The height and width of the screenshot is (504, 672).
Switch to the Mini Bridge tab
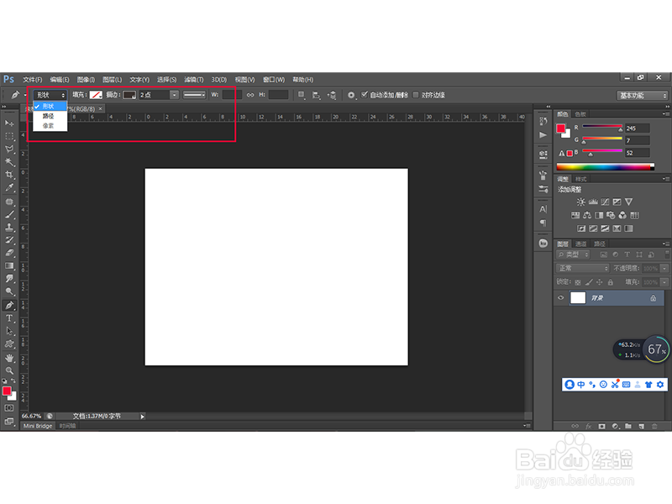tap(38, 426)
